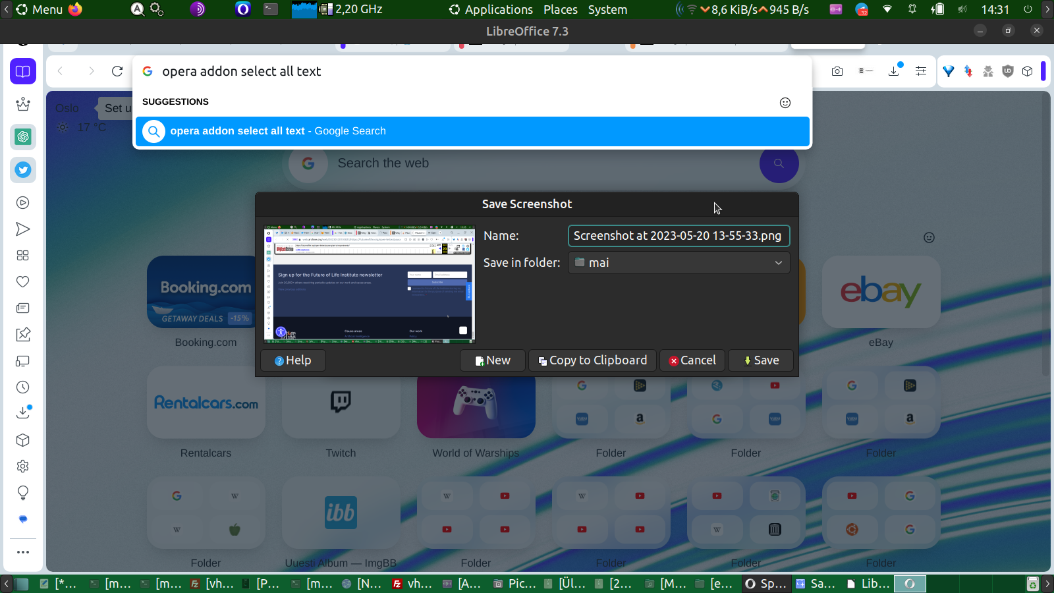Open Twitter in the Opera sidebar
Image resolution: width=1054 pixels, height=593 pixels.
(23, 170)
